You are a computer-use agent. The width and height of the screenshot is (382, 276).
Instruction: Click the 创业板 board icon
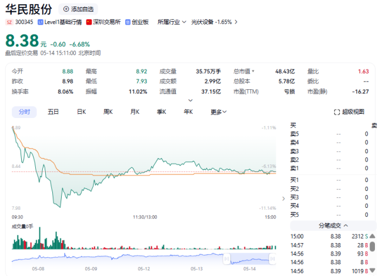click(x=127, y=22)
